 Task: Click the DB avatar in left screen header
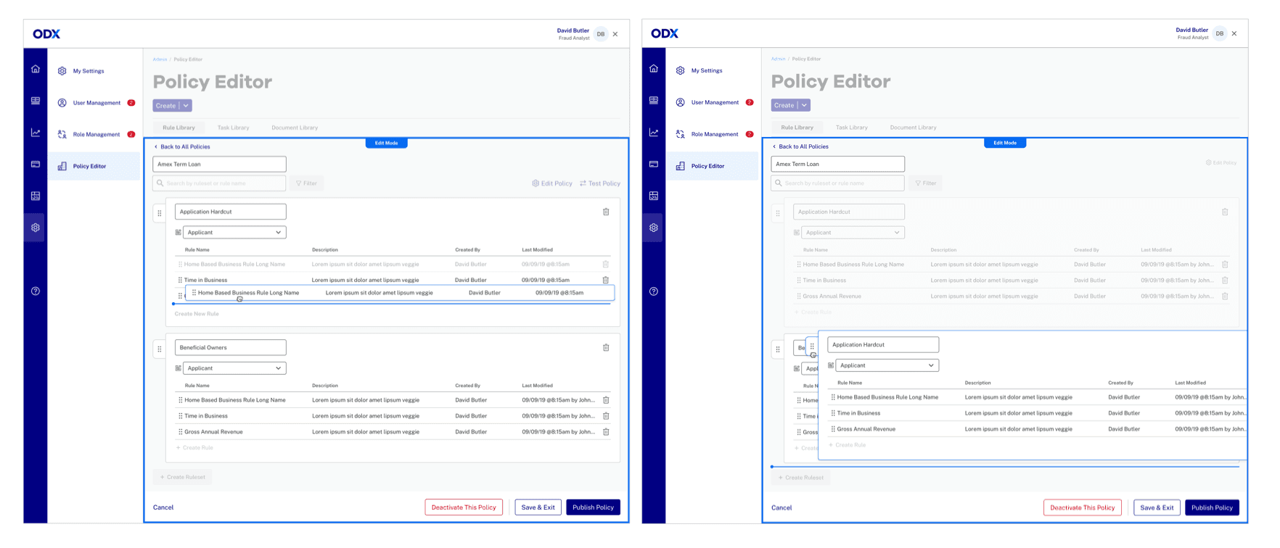pos(601,34)
